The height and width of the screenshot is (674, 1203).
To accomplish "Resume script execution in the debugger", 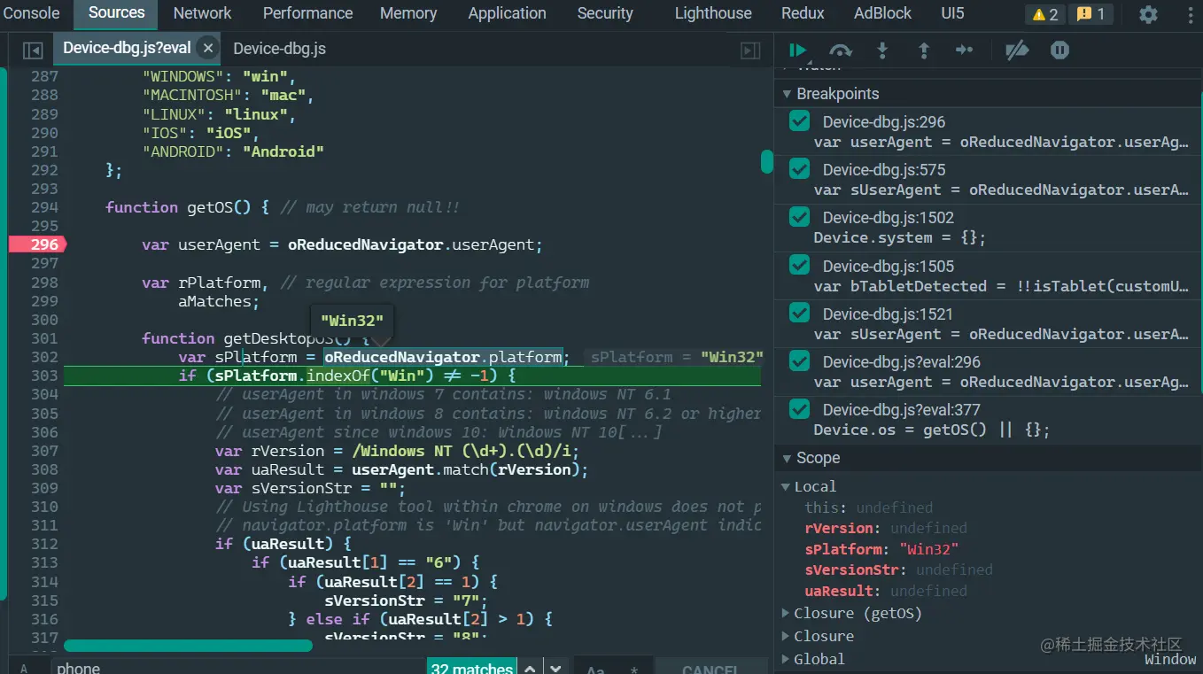I will pyautogui.click(x=798, y=50).
